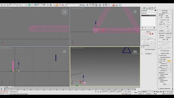Viewport: 174px width, 98px height.
Task: Pick the Rectangular Selection Region tool
Action: (23, 5)
